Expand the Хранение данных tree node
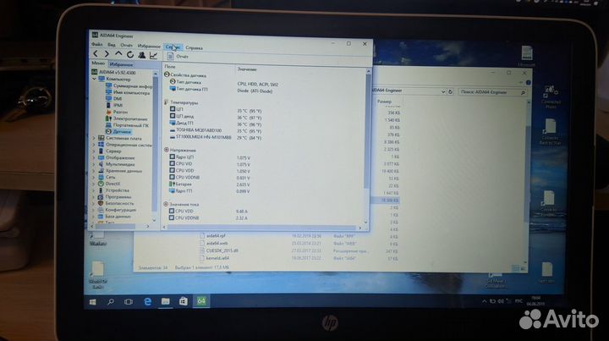 94,171
